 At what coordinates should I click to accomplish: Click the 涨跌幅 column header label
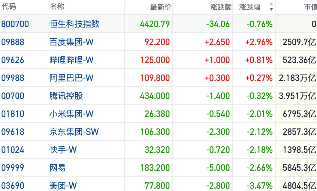(250, 7)
